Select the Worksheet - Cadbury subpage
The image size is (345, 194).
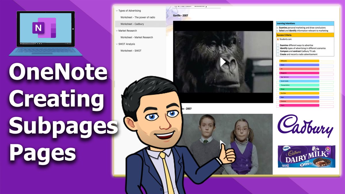140,24
